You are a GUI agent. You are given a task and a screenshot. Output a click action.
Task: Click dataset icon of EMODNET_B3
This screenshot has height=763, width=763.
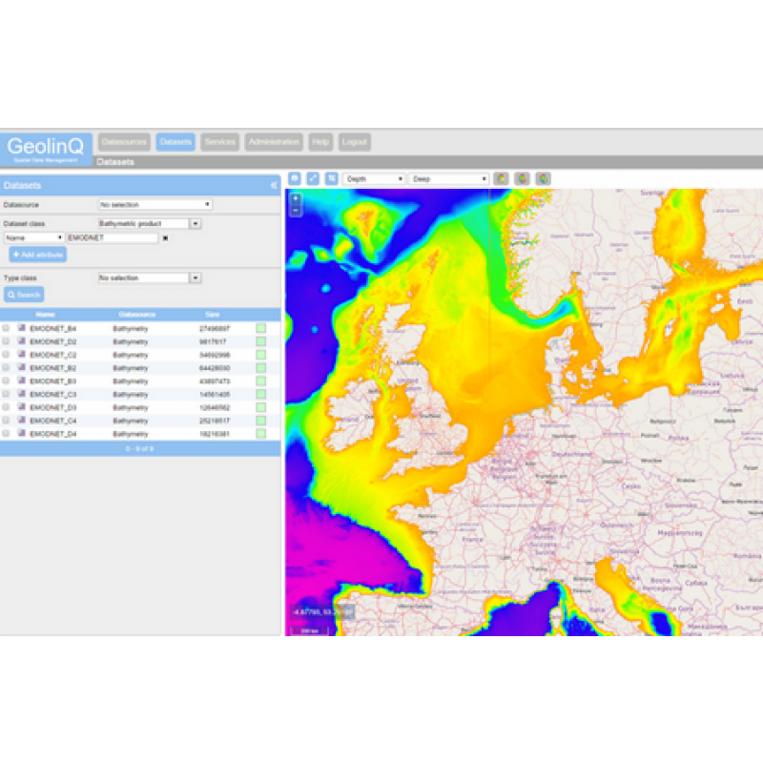(x=22, y=381)
